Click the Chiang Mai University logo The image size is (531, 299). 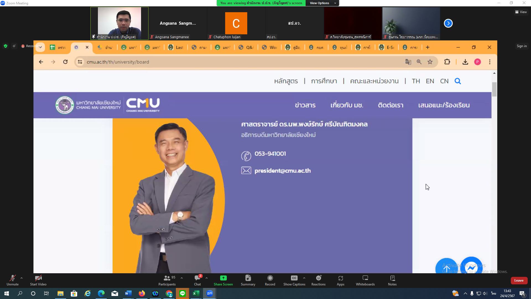pos(108,105)
